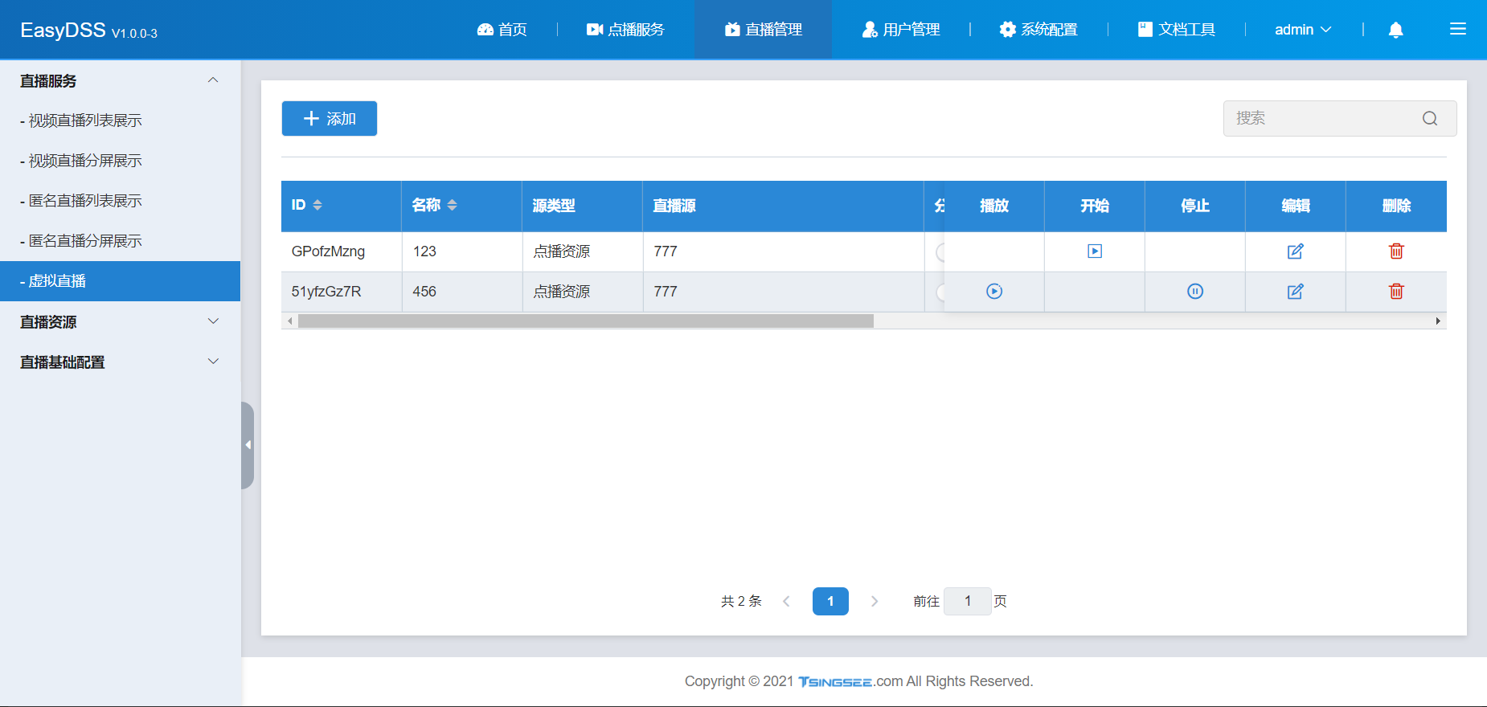The image size is (1487, 707).
Task: Open the 文档工具 nav item
Action: coord(1177,30)
